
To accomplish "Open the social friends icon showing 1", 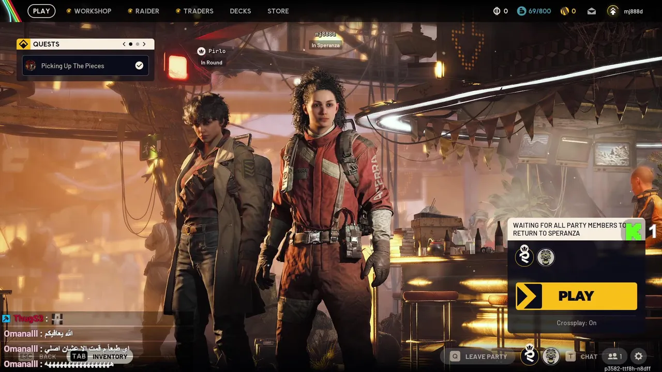I will point(615,357).
